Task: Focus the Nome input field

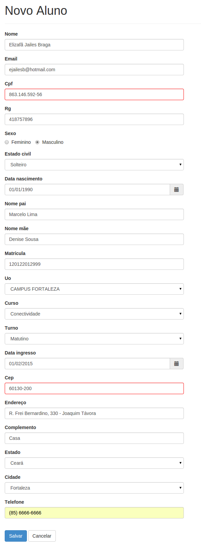Action: 94,45
